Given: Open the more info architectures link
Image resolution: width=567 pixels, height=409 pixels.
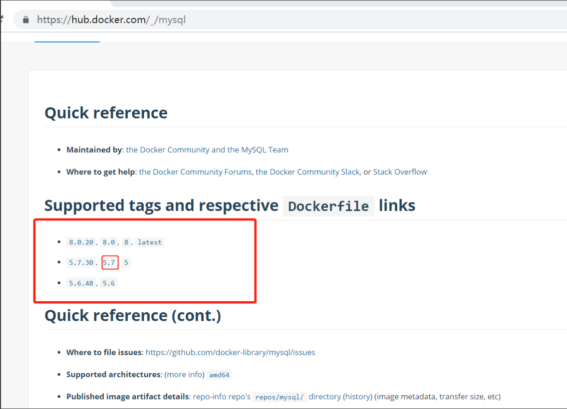Looking at the screenshot, I should (x=184, y=374).
